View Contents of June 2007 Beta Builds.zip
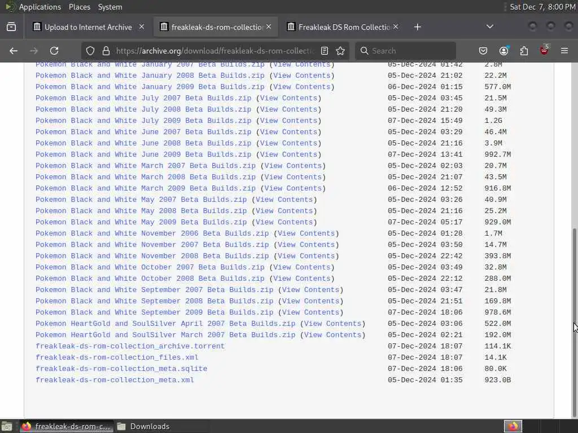 288,132
